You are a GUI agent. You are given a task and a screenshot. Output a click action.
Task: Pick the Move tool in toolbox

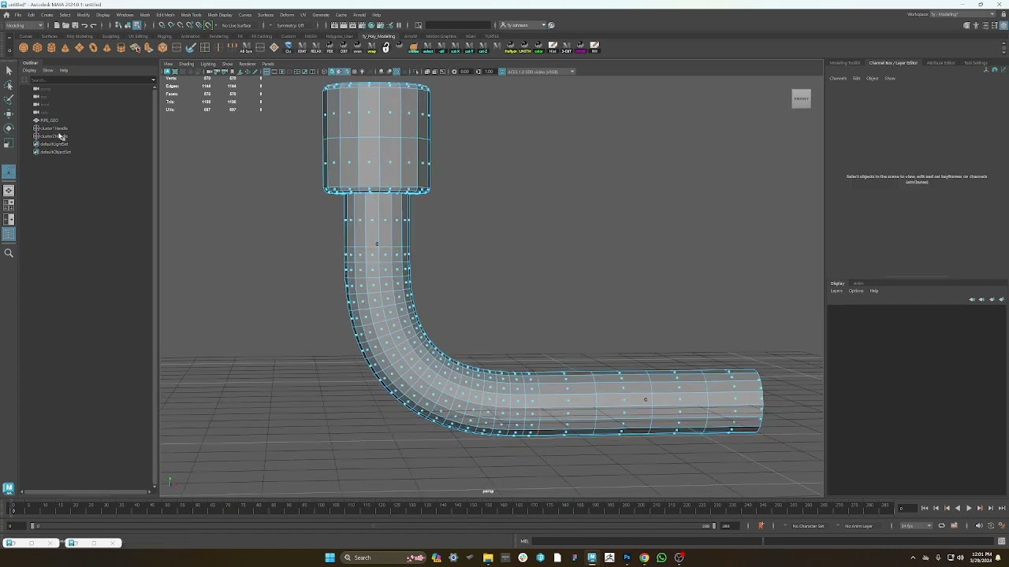[x=9, y=113]
